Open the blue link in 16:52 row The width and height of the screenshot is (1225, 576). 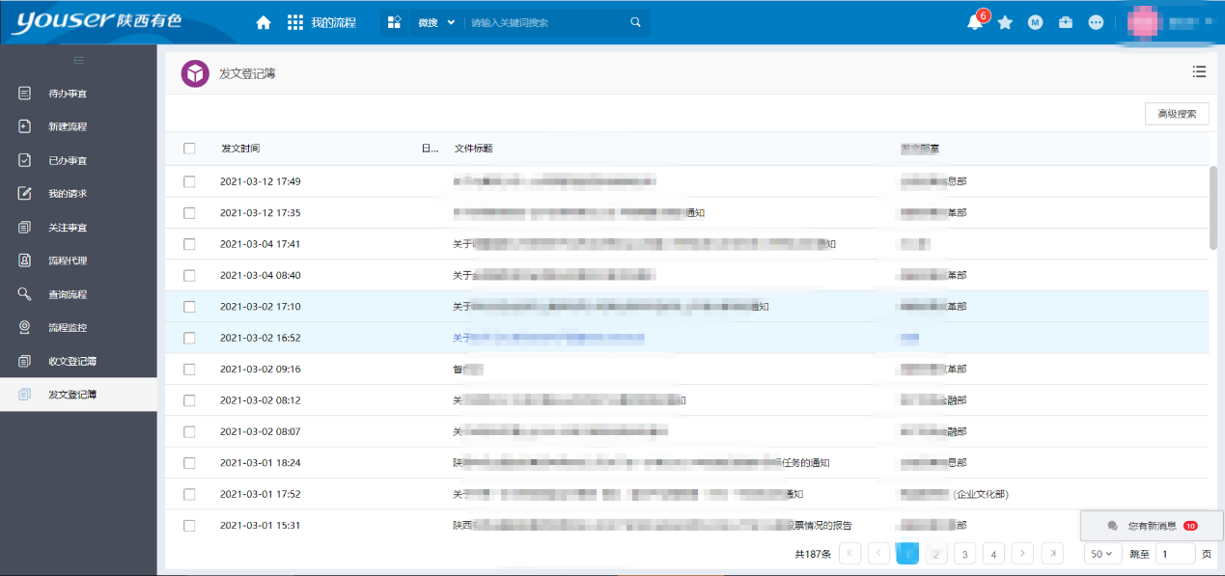click(x=548, y=338)
